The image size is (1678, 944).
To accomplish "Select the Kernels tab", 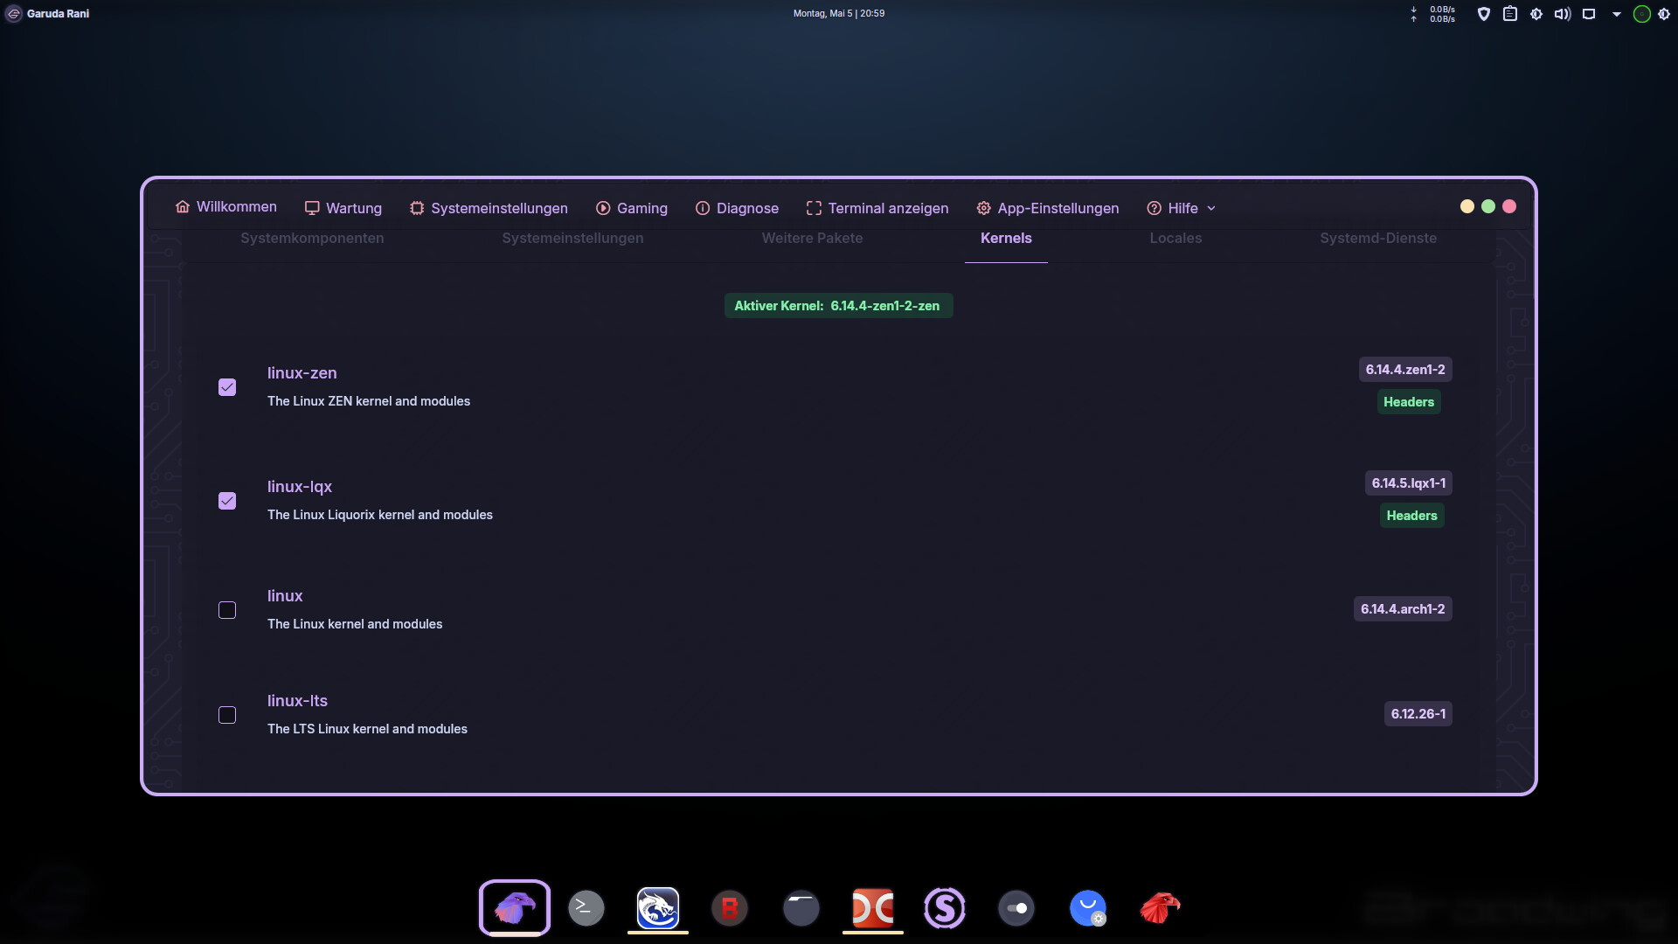I will tap(1006, 238).
